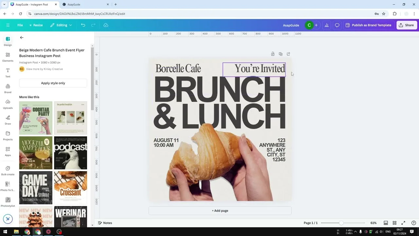Viewport: 419px width, 236px height.
Task: Toggle the page lock
Action: click(x=273, y=54)
